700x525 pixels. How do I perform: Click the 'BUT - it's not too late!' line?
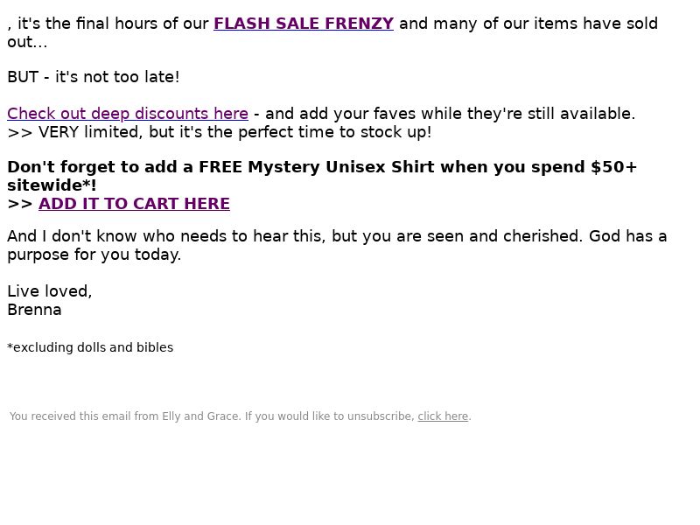pyautogui.click(x=94, y=77)
